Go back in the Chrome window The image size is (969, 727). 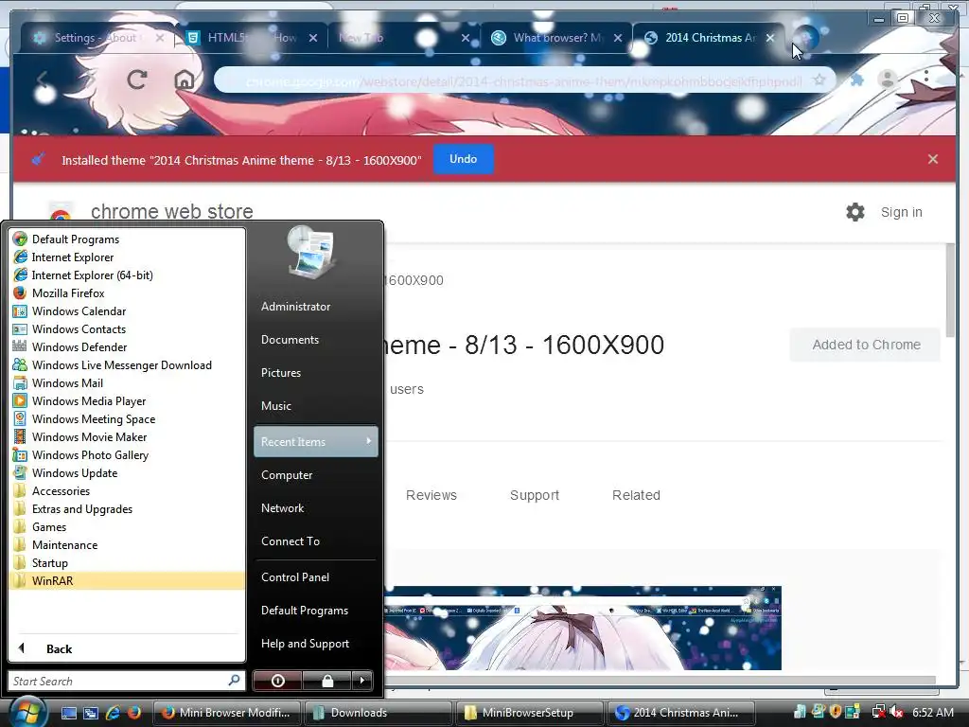(43, 80)
